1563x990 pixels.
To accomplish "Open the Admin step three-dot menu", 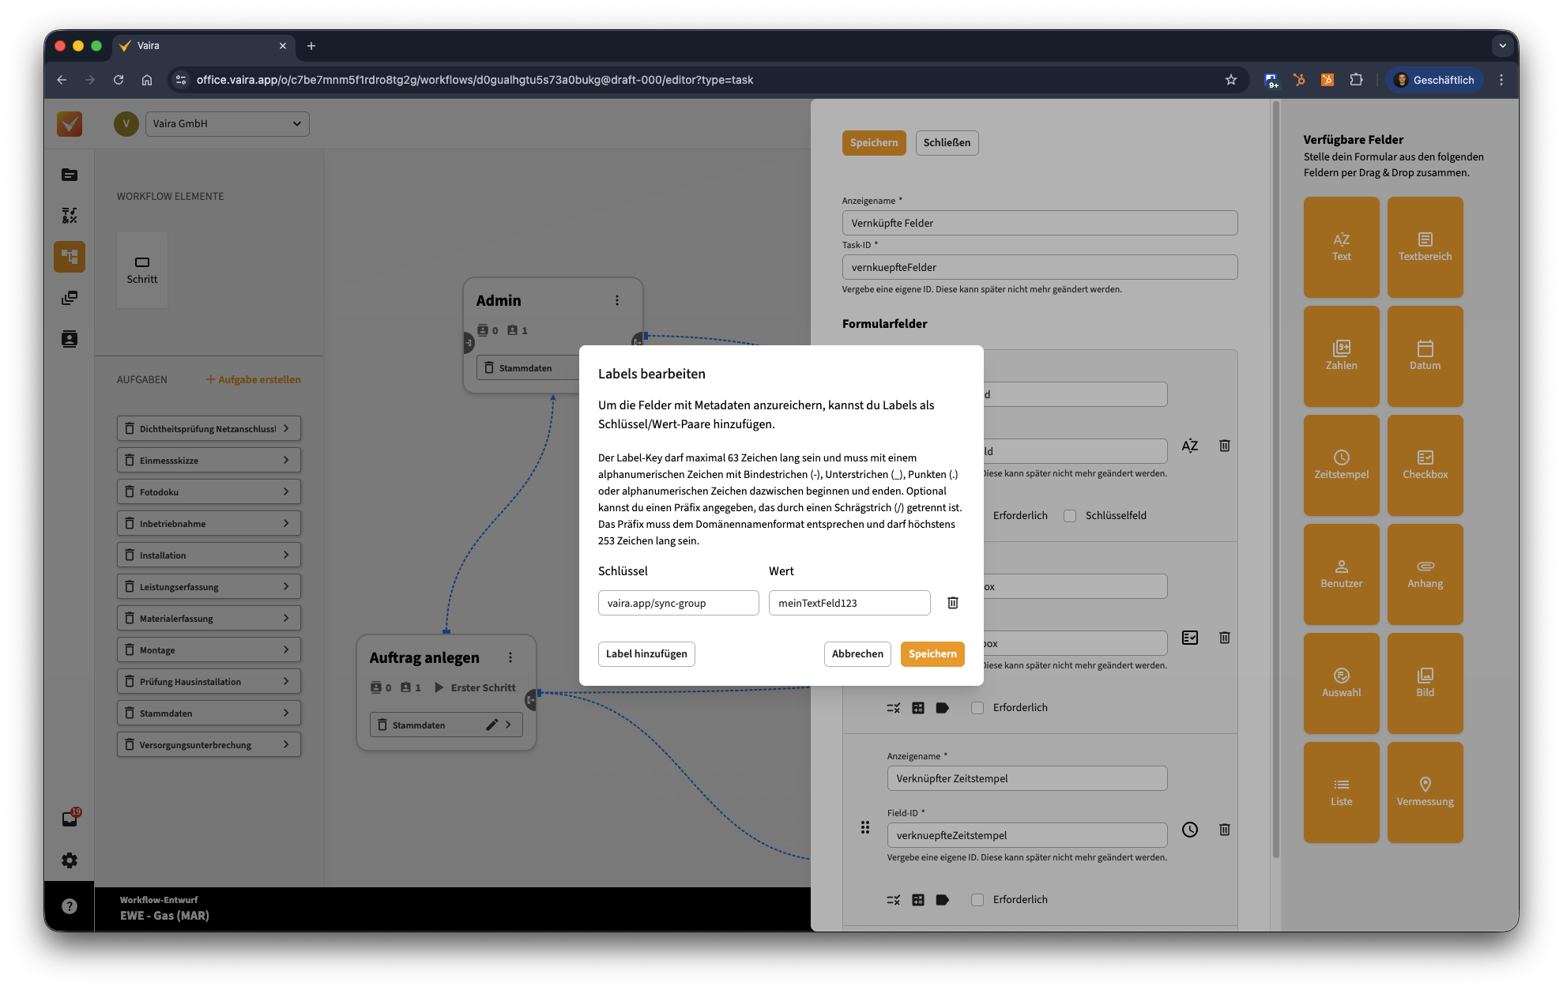I will pos(617,300).
